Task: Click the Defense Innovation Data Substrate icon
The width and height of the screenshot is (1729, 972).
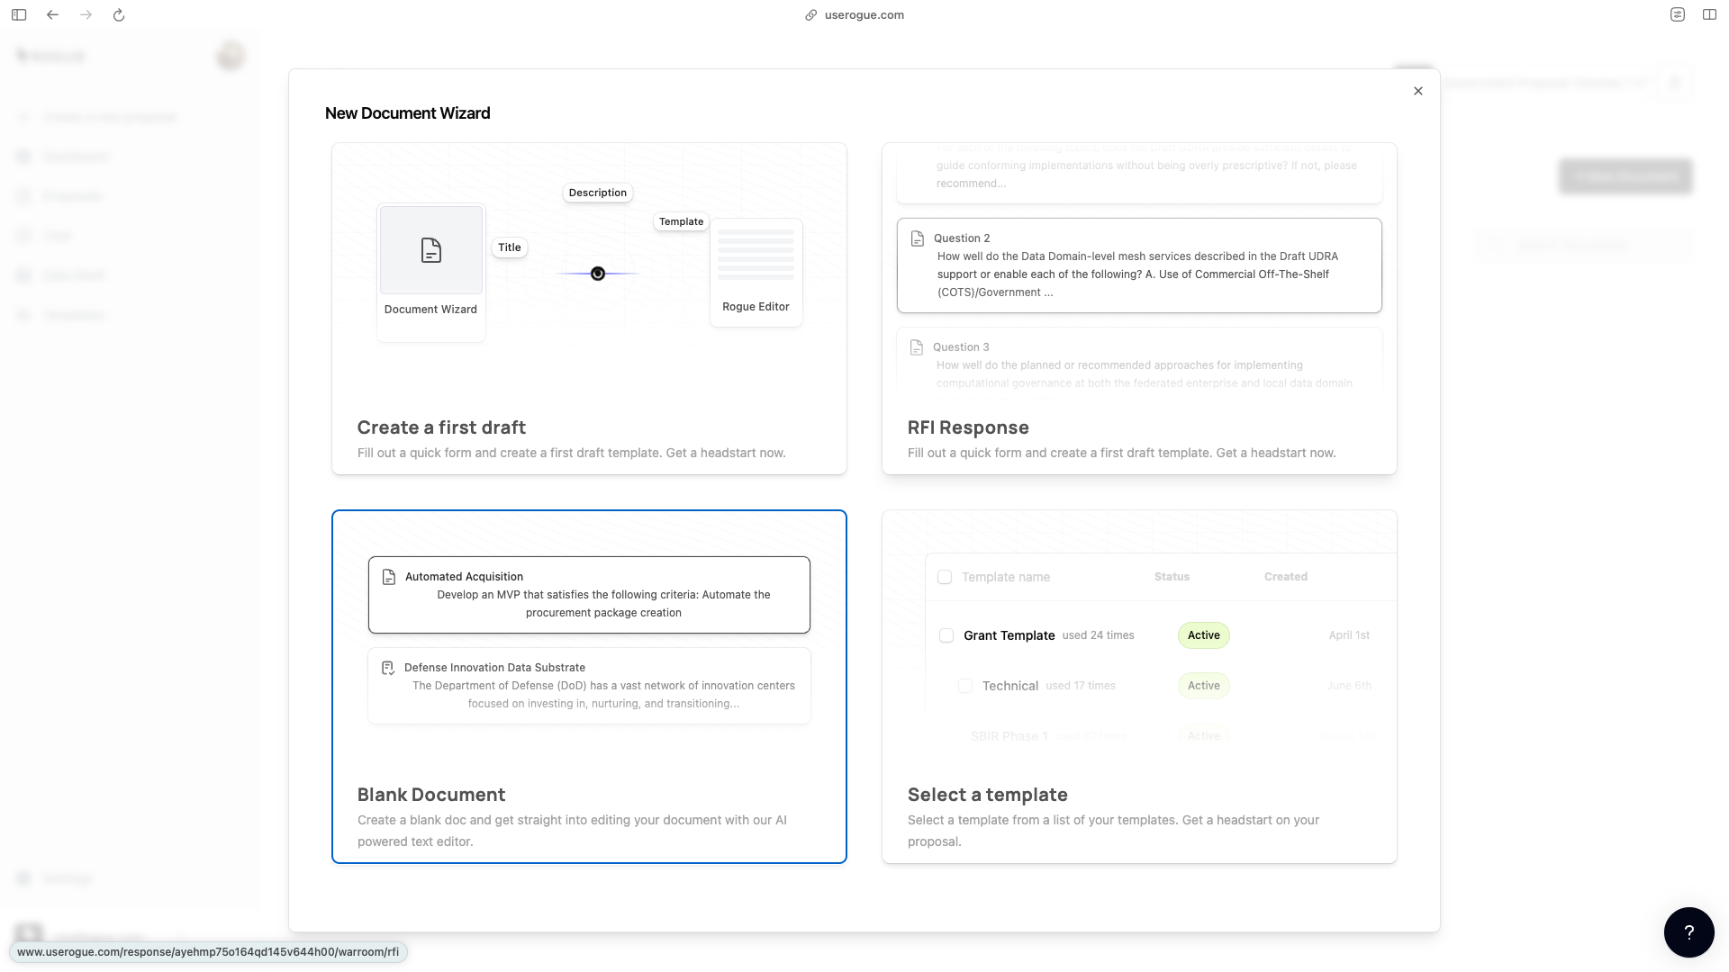Action: coord(388,668)
